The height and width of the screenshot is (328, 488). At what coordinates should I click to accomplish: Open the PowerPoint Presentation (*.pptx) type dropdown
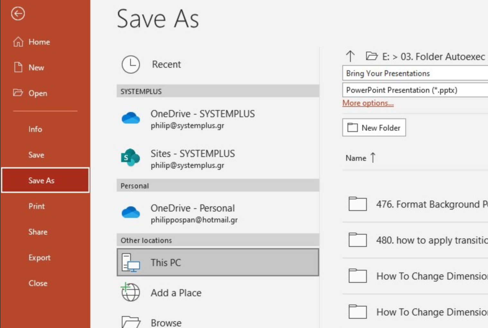(x=415, y=90)
